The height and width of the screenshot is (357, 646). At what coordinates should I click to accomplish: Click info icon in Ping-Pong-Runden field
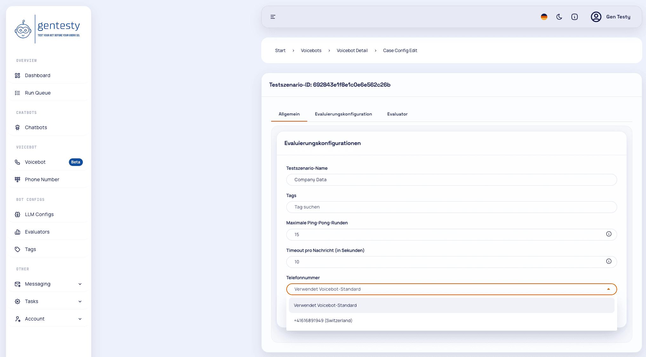pos(609,234)
